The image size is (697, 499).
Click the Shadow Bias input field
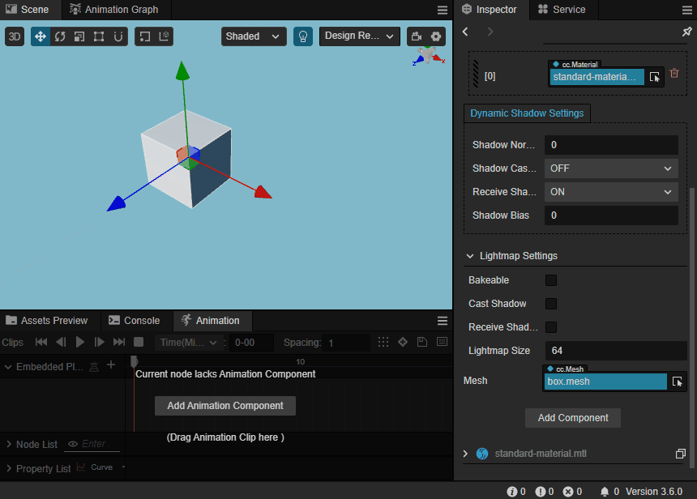coord(611,215)
